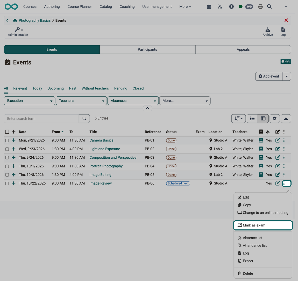Open table column settings gear

pyautogui.click(x=275, y=118)
